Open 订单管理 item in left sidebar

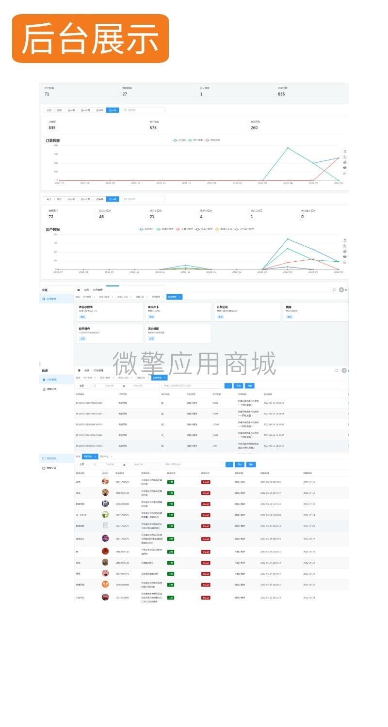coord(56,379)
